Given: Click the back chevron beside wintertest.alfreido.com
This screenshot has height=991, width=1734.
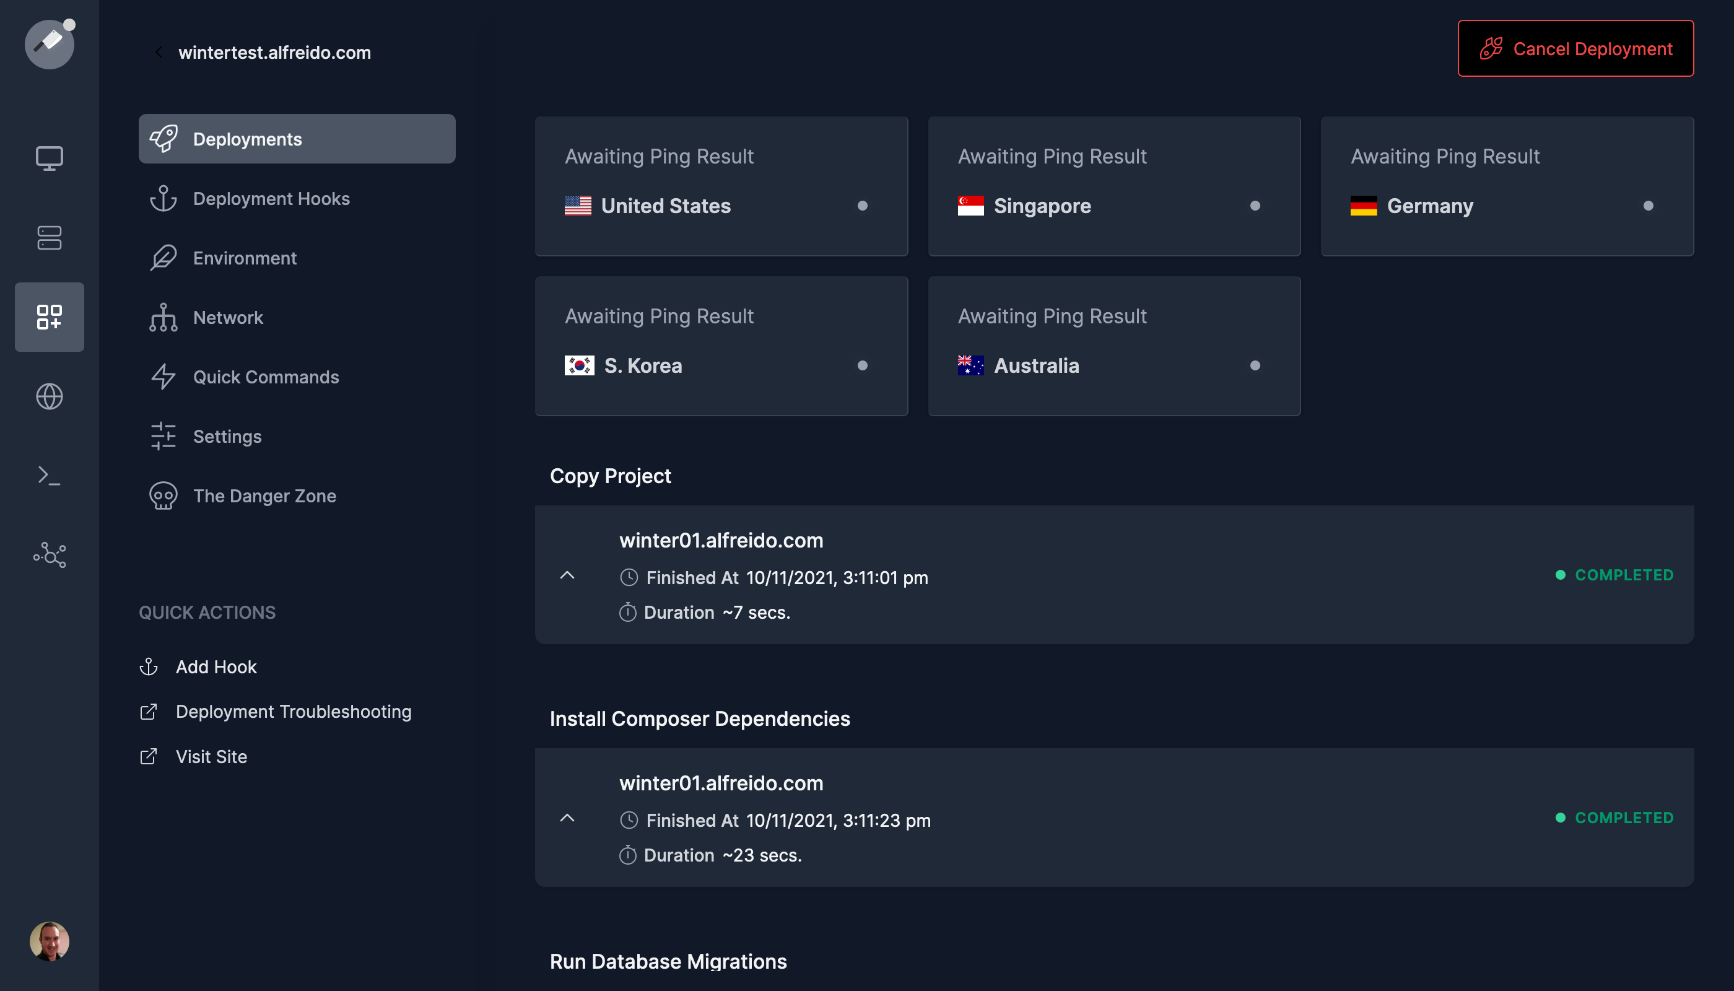Looking at the screenshot, I should (x=159, y=52).
